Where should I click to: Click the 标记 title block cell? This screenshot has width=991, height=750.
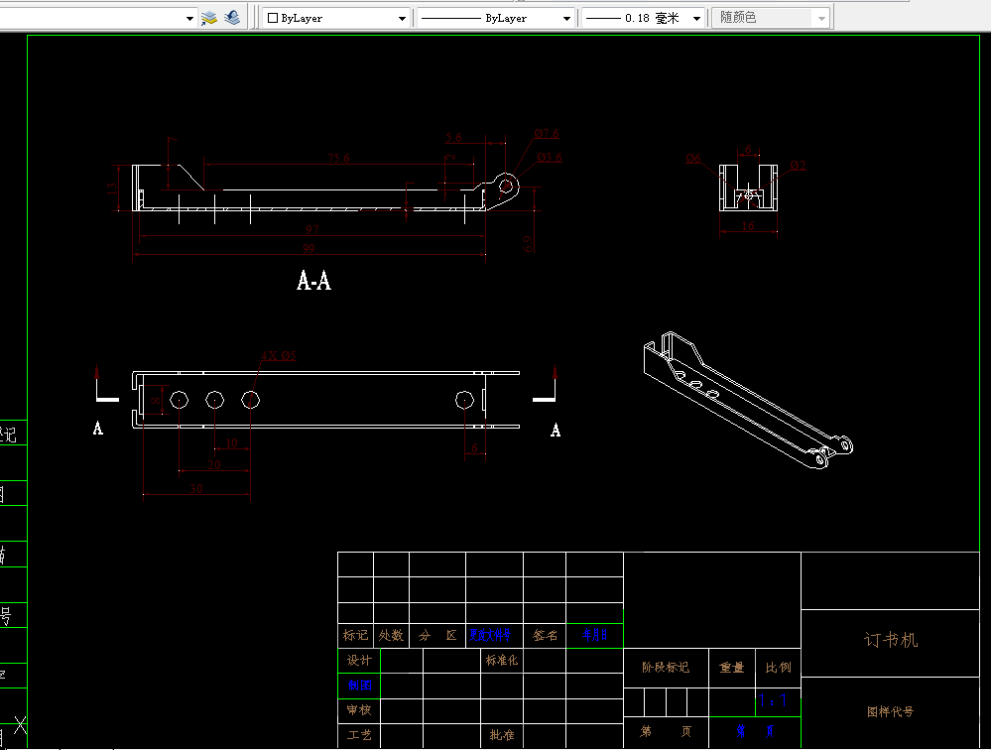[355, 635]
